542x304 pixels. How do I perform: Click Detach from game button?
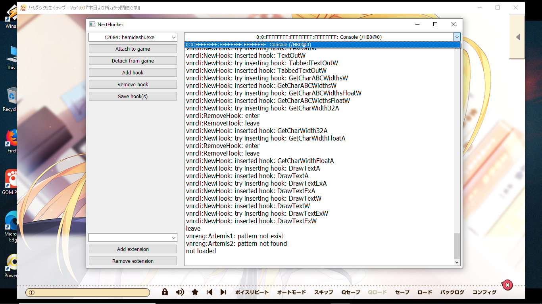pyautogui.click(x=133, y=61)
